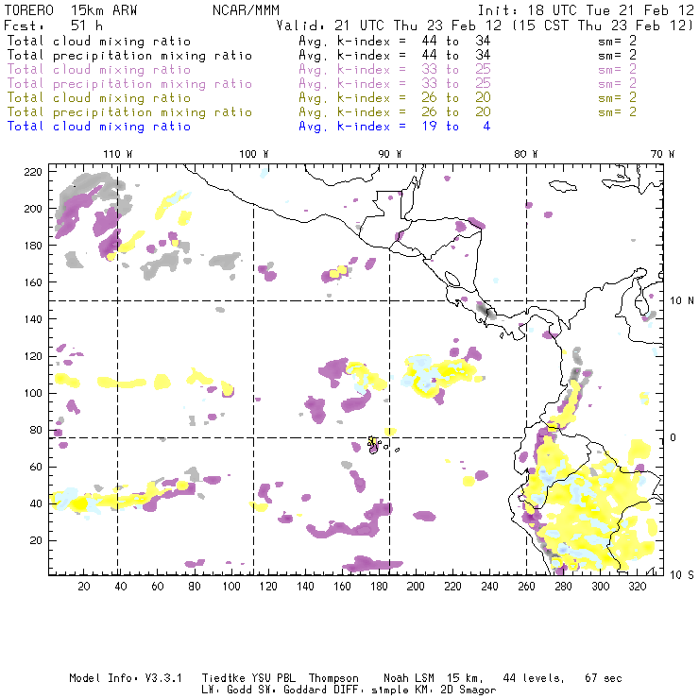The image size is (699, 699).
Task: Click the horizontal-axis tick label "320"
Action: (637, 587)
